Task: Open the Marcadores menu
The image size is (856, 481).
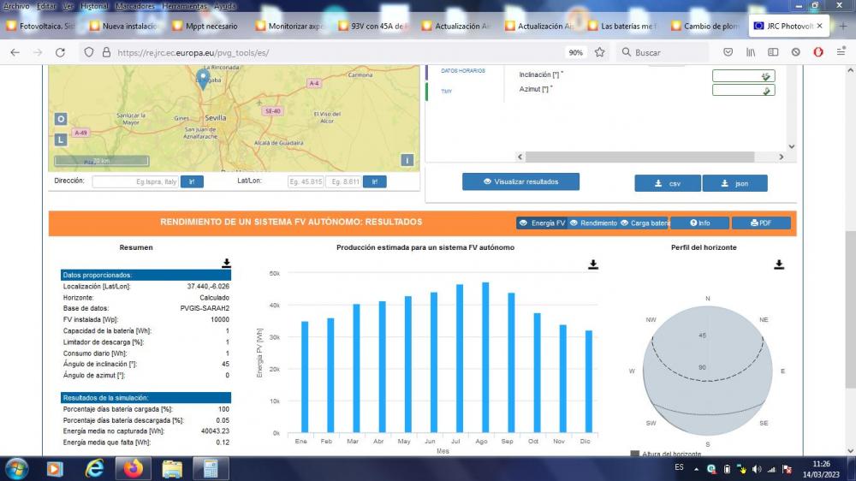Action: click(135, 6)
